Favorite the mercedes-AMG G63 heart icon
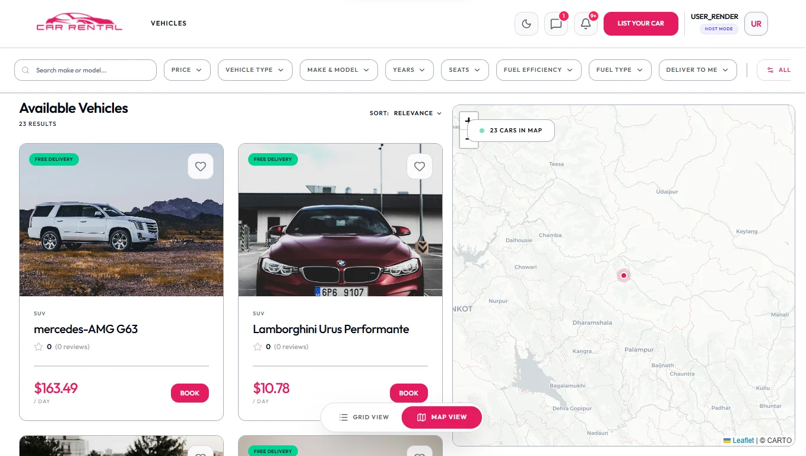The height and width of the screenshot is (456, 806). 201,166
